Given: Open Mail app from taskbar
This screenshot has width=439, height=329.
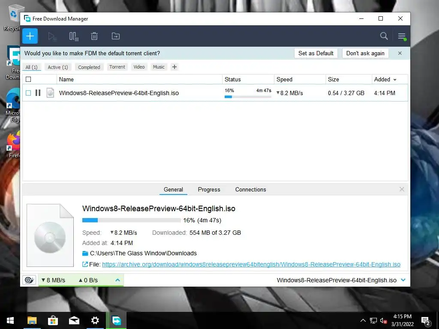Looking at the screenshot, I should [x=74, y=320].
